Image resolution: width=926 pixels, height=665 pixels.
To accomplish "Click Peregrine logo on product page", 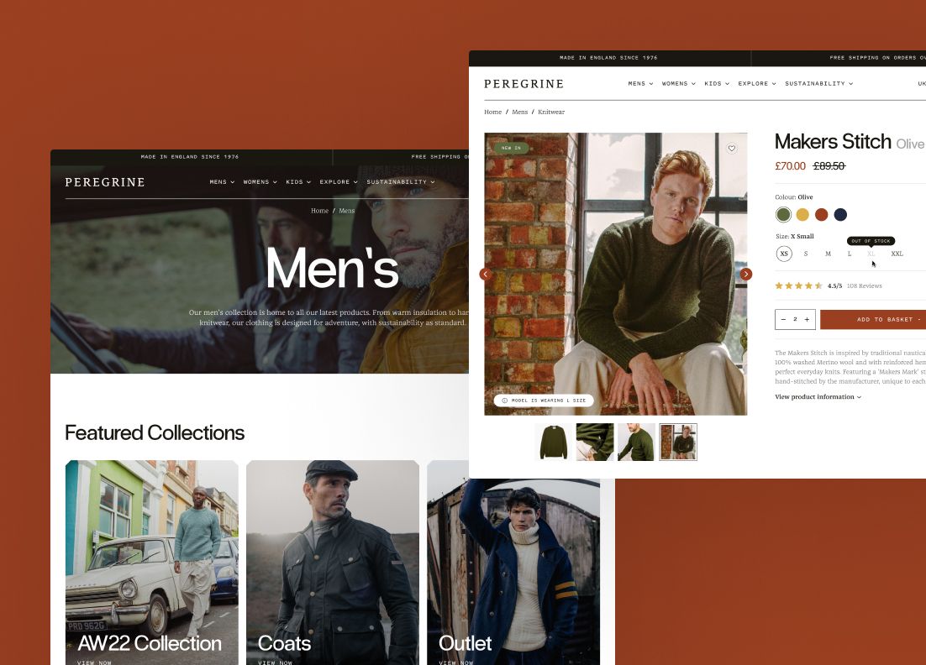I will coord(524,84).
